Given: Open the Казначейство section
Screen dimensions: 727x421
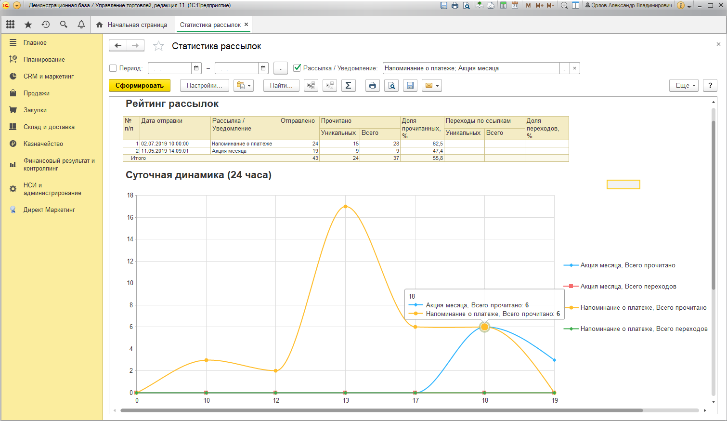Looking at the screenshot, I should (x=52, y=144).
